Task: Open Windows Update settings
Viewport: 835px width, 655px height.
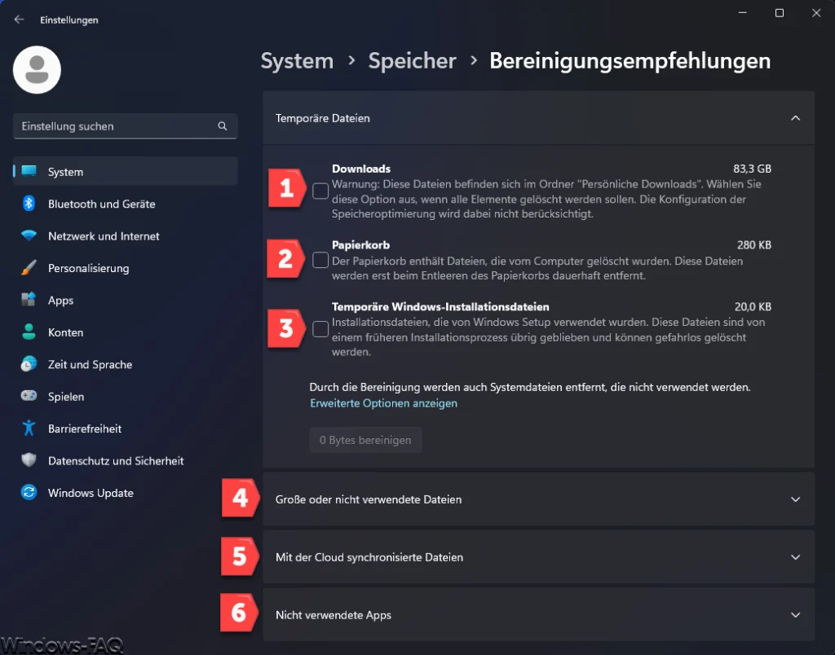Action: pyautogui.click(x=125, y=493)
